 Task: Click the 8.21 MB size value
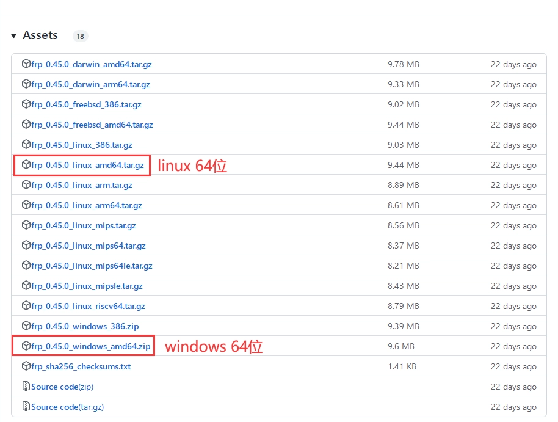click(x=404, y=266)
